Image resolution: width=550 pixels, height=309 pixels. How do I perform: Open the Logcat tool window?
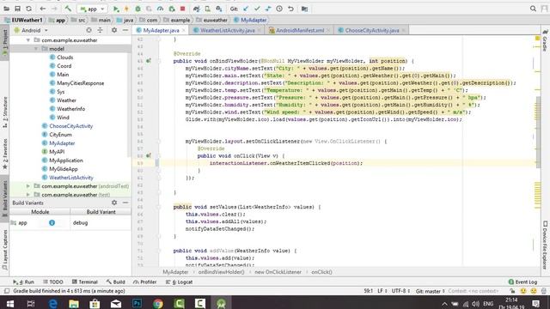tap(179, 282)
